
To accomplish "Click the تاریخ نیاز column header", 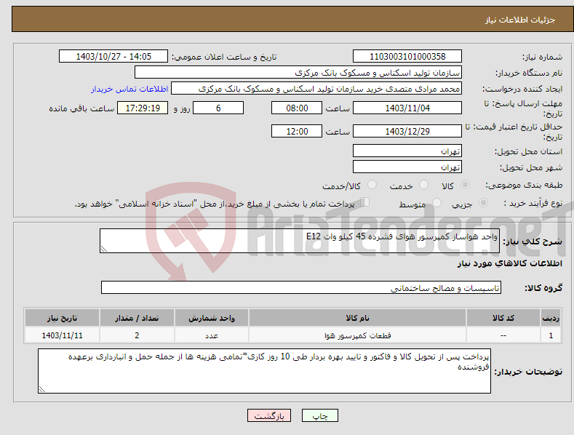I will pos(63,318).
